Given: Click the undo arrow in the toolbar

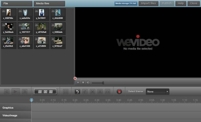Looking at the screenshot, I should pyautogui.click(x=77, y=92).
